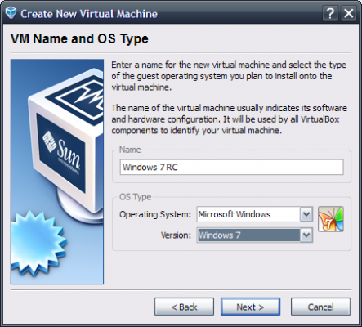Click the OS Type group box title
This screenshot has height=327, width=362.
[x=136, y=197]
